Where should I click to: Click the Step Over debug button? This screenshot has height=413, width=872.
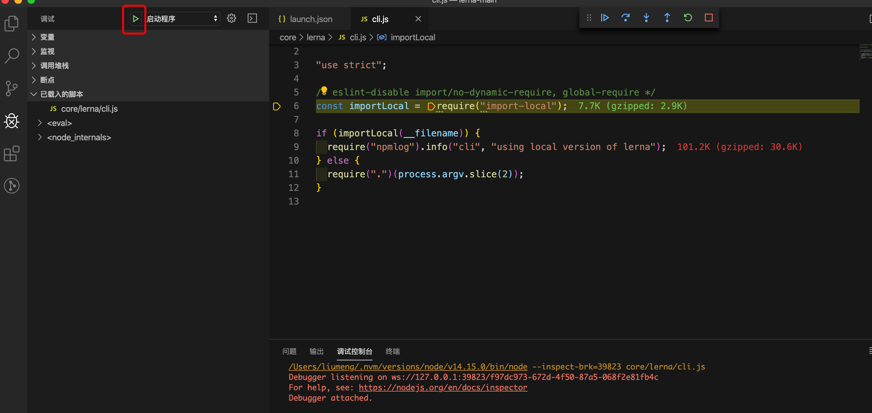coord(625,18)
